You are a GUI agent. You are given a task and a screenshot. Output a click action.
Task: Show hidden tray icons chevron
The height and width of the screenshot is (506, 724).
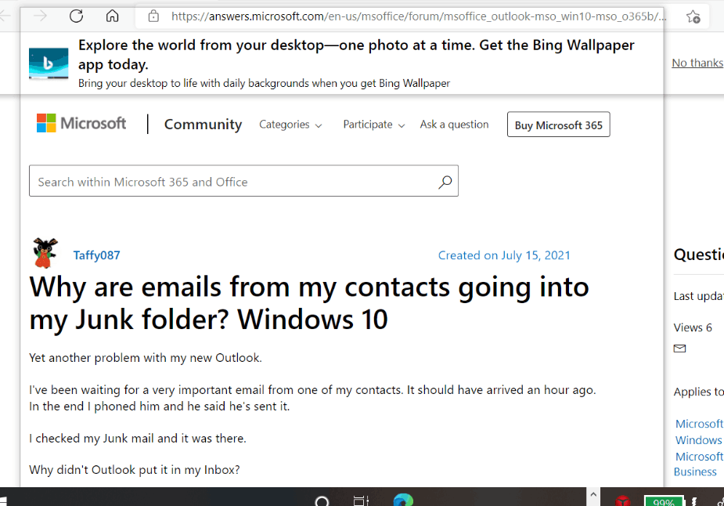[593, 494]
